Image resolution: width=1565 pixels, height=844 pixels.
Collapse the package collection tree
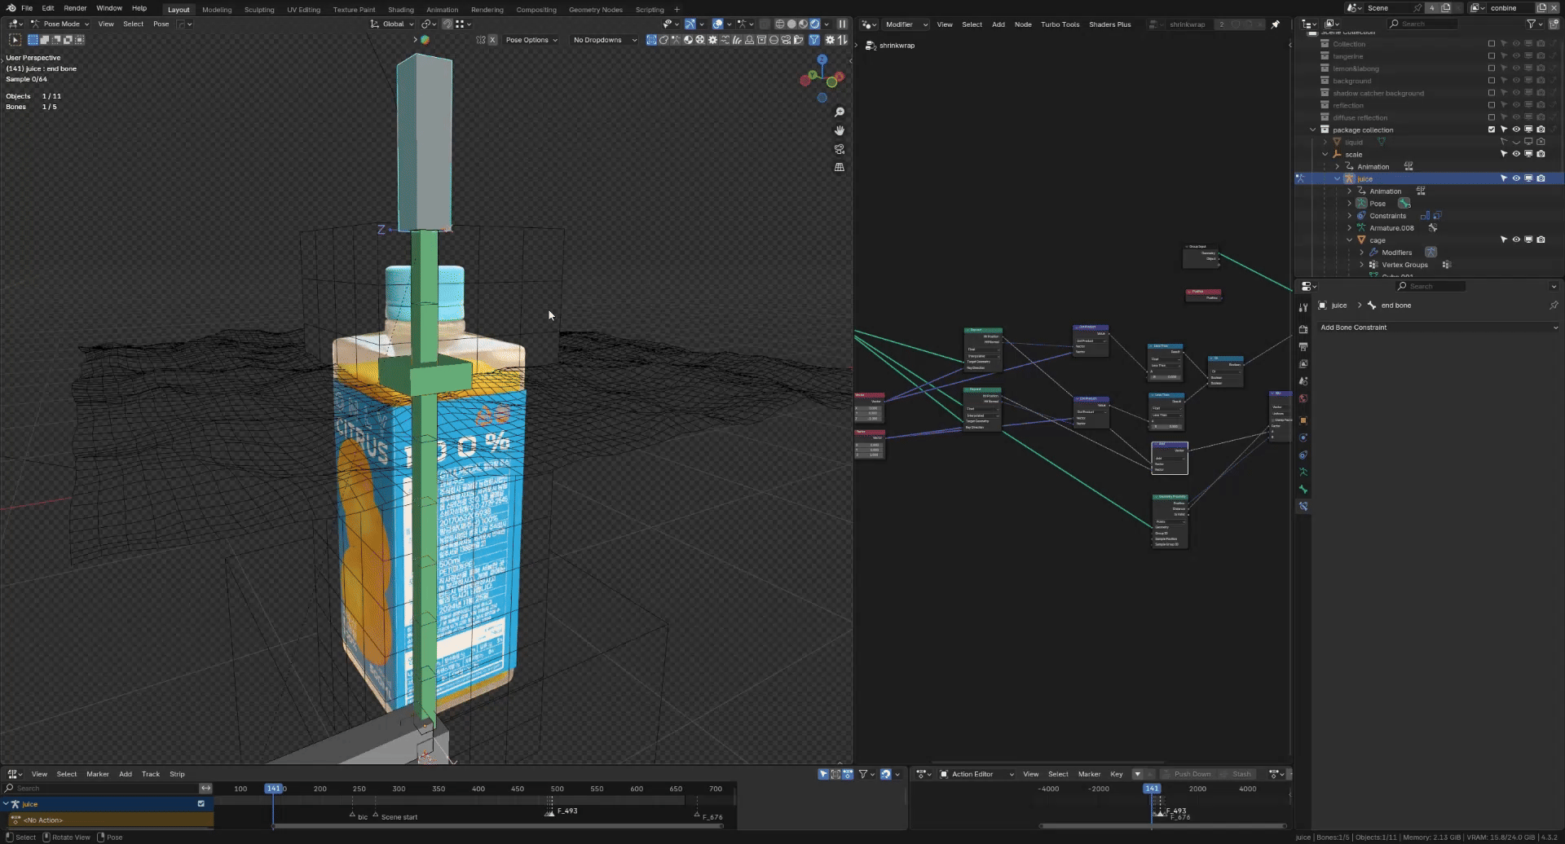click(1312, 130)
